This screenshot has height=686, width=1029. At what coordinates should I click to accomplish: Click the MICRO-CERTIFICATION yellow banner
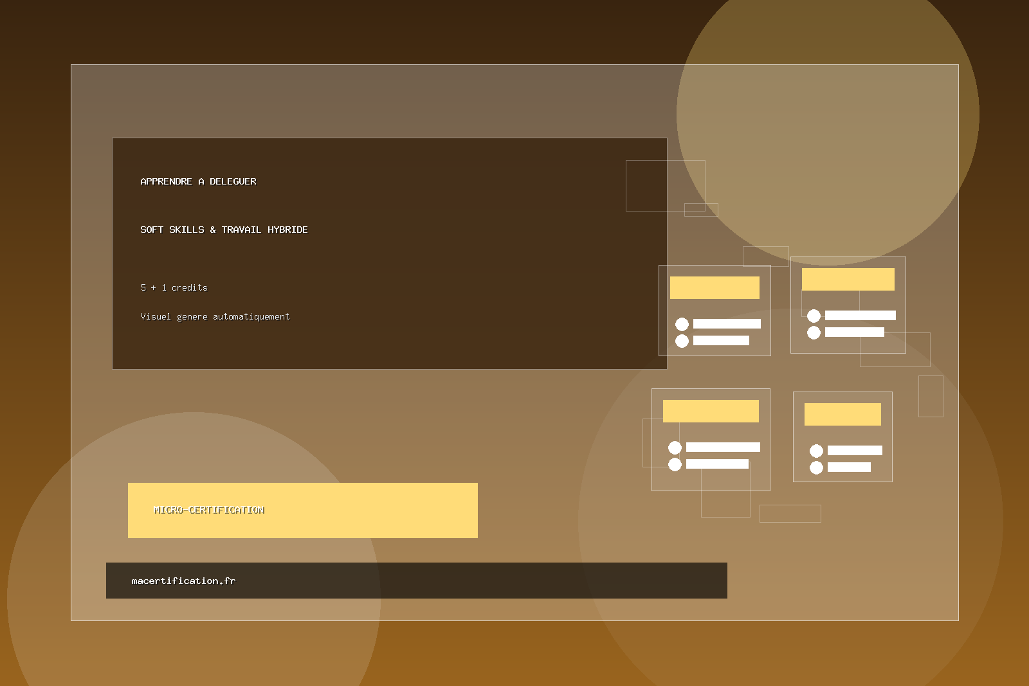(x=302, y=510)
